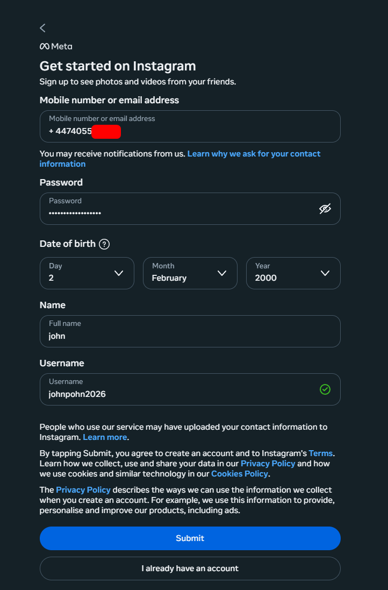Click into the Password field
Screen dimensions: 388x590
[190, 209]
